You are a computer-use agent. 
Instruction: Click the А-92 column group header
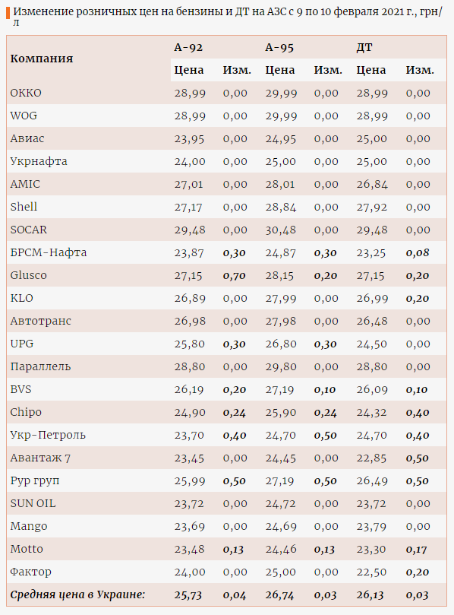point(188,47)
